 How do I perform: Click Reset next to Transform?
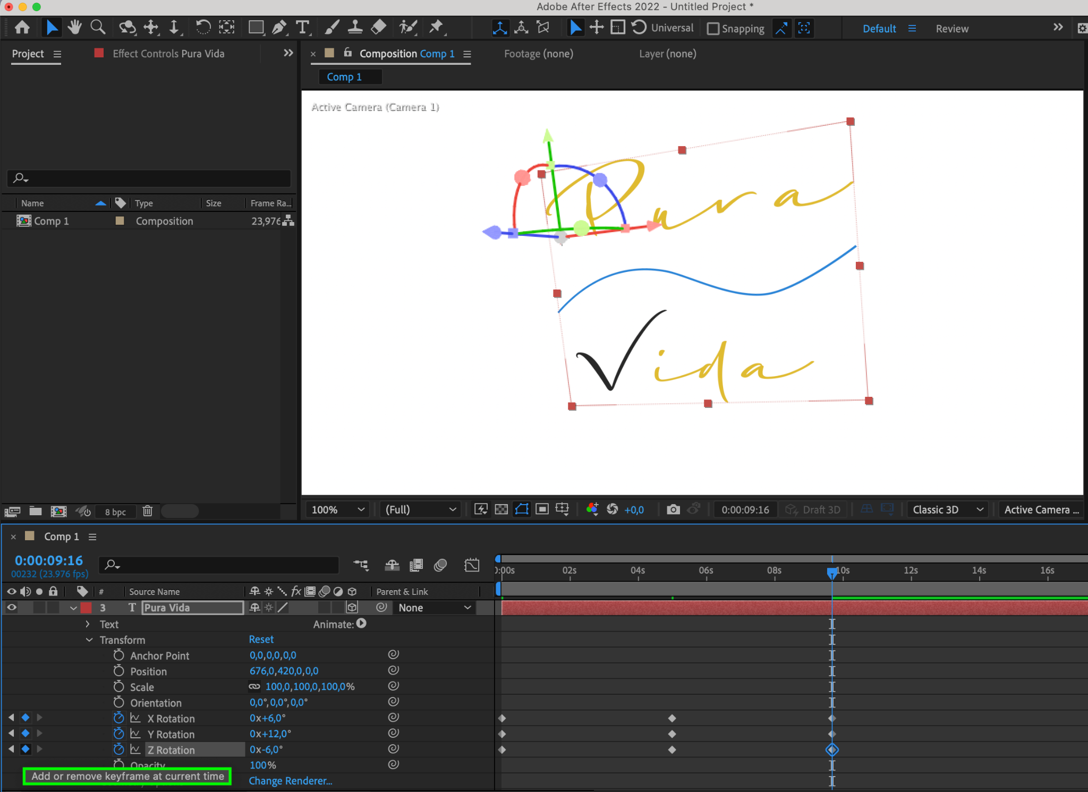[x=261, y=640]
